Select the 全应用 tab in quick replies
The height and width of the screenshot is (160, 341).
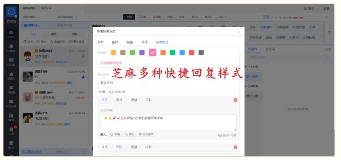[x=270, y=49]
